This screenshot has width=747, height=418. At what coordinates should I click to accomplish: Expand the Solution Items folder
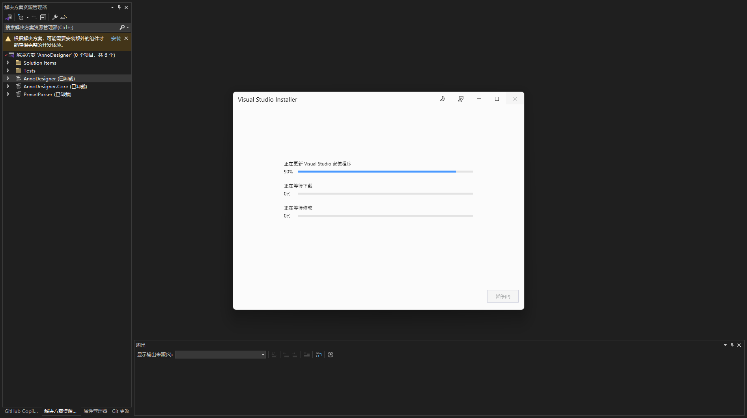(8, 63)
